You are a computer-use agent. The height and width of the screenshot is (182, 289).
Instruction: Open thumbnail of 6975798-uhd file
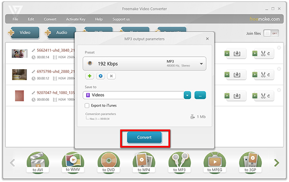coord(19,74)
